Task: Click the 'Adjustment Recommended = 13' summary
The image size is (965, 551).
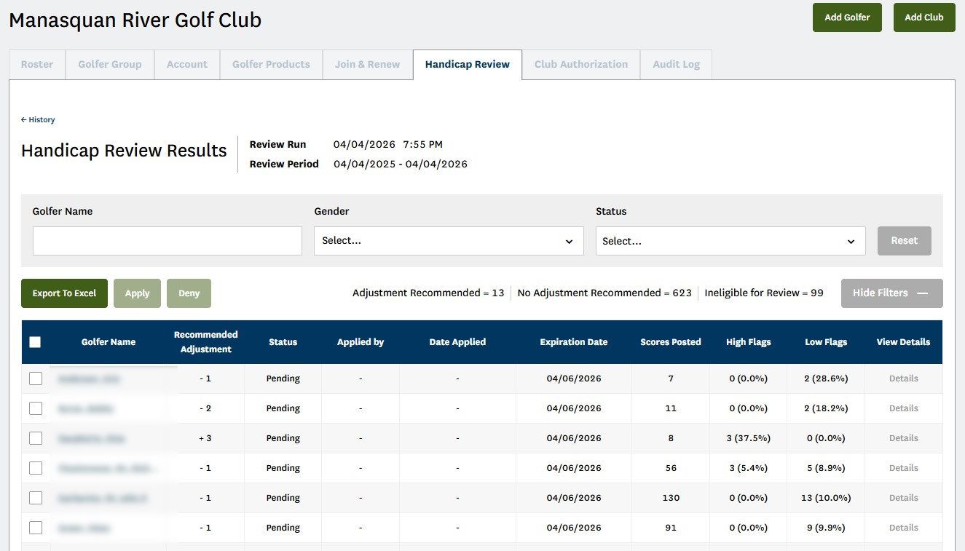Action: 428,293
